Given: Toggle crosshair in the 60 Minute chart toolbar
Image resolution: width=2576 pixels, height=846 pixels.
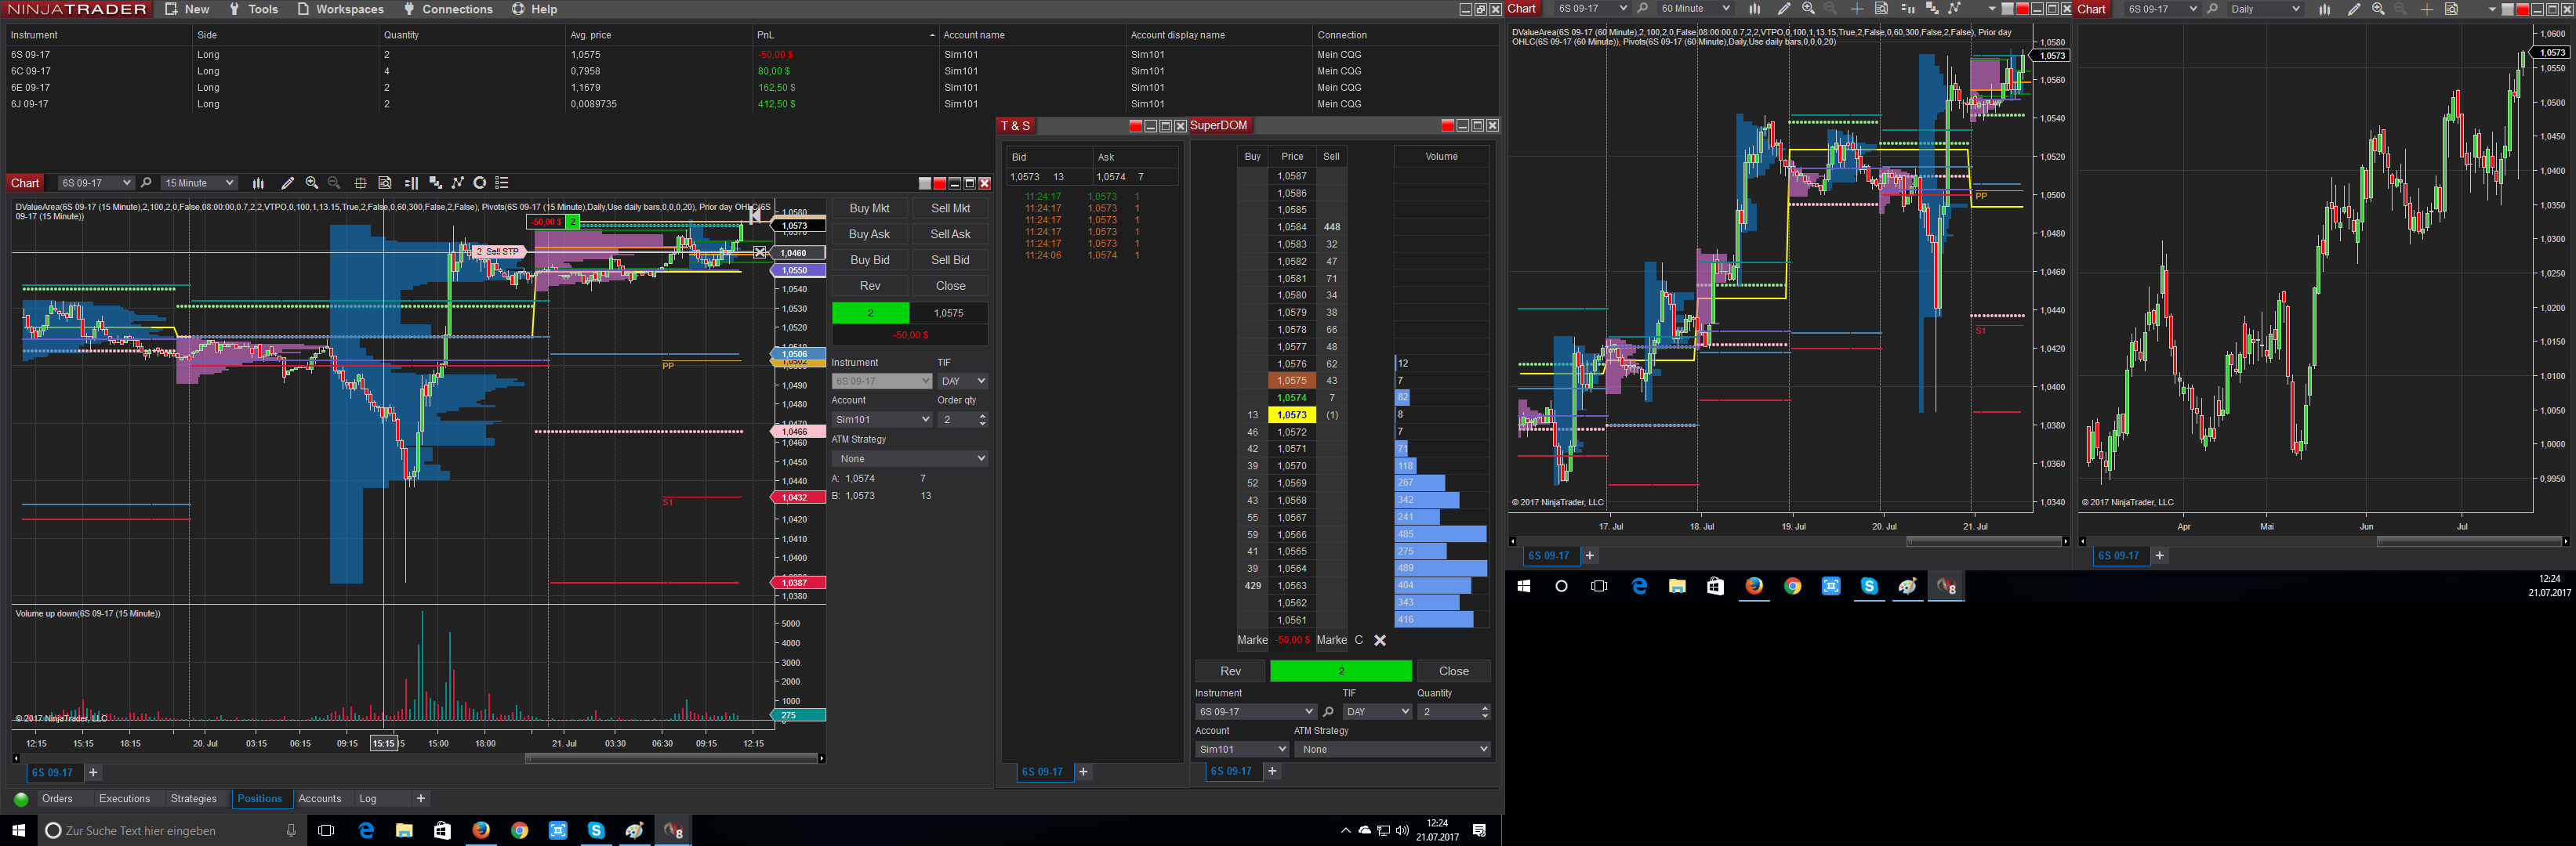Looking at the screenshot, I should click(1856, 9).
